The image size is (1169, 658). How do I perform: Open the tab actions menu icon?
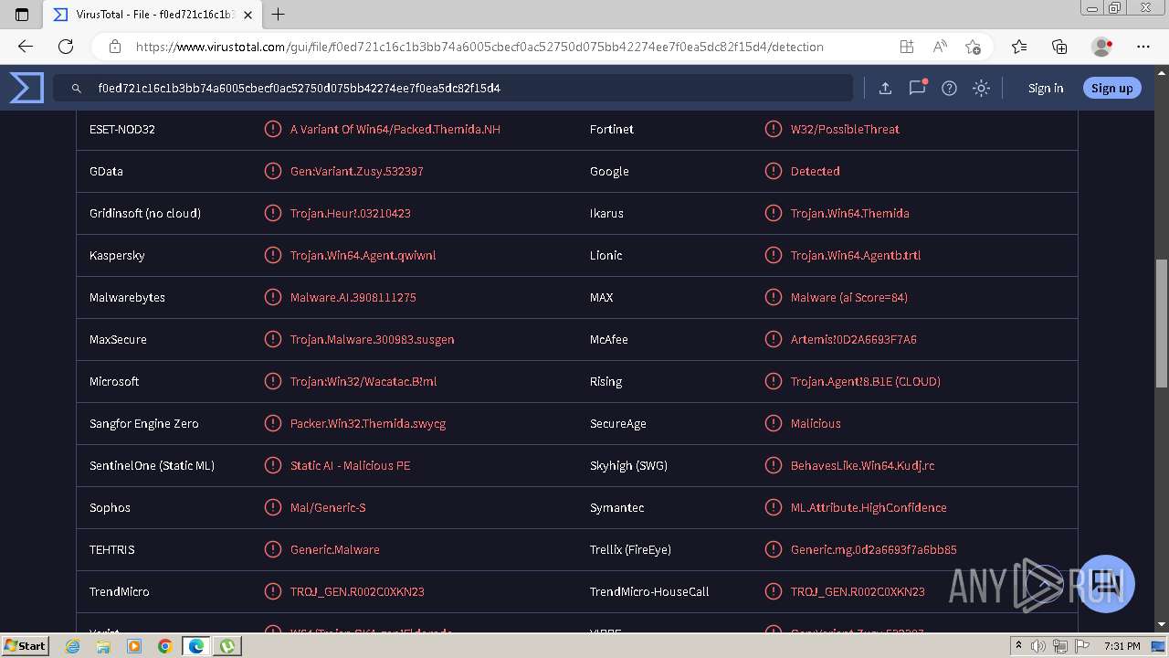(x=22, y=15)
